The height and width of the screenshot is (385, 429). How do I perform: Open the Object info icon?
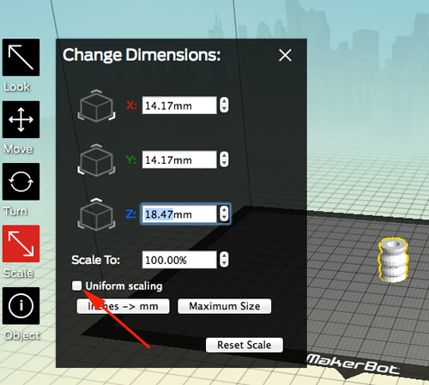21,306
